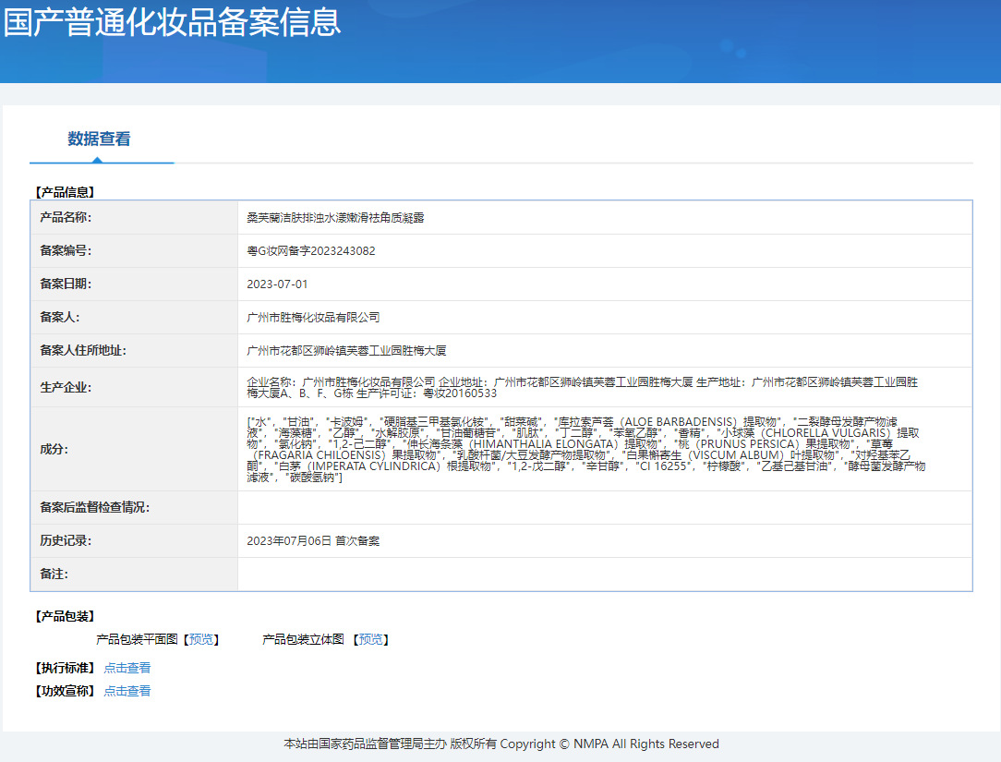Select filing date 2023-07-01
1001x762 pixels.
click(277, 284)
